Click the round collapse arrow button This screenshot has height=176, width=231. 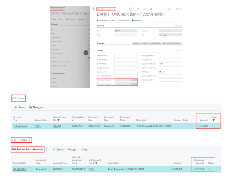coord(86,53)
